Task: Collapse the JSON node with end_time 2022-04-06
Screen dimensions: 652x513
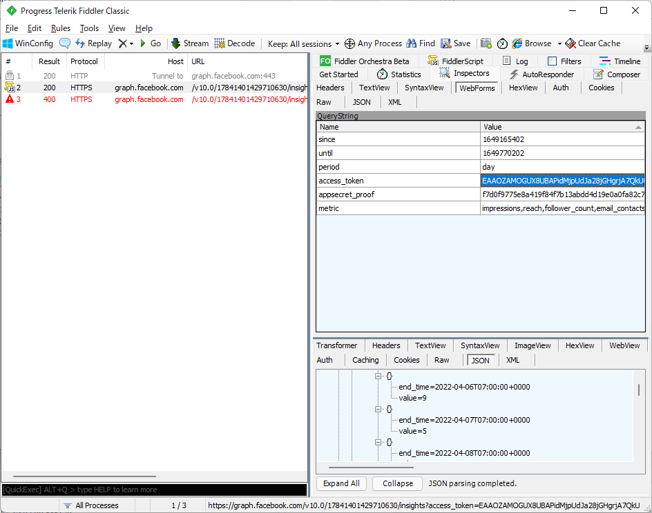Action: (x=378, y=376)
